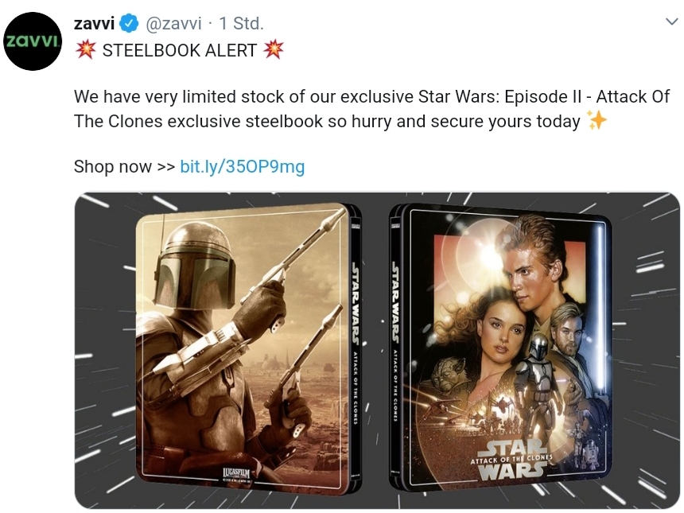684x513 pixels.
Task: Click the collision emoji after STEELBOOK ALERT
Action: pyautogui.click(x=274, y=50)
